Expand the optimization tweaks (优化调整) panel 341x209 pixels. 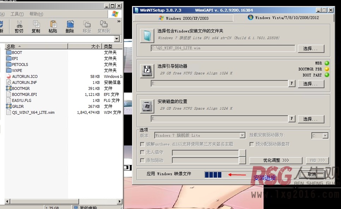tap(276, 160)
